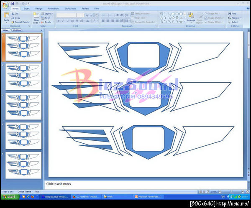Toggle italic formatting

tap(63, 21)
